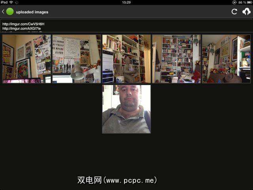Open thumbnail with stone statue on shelf

tap(126, 59)
